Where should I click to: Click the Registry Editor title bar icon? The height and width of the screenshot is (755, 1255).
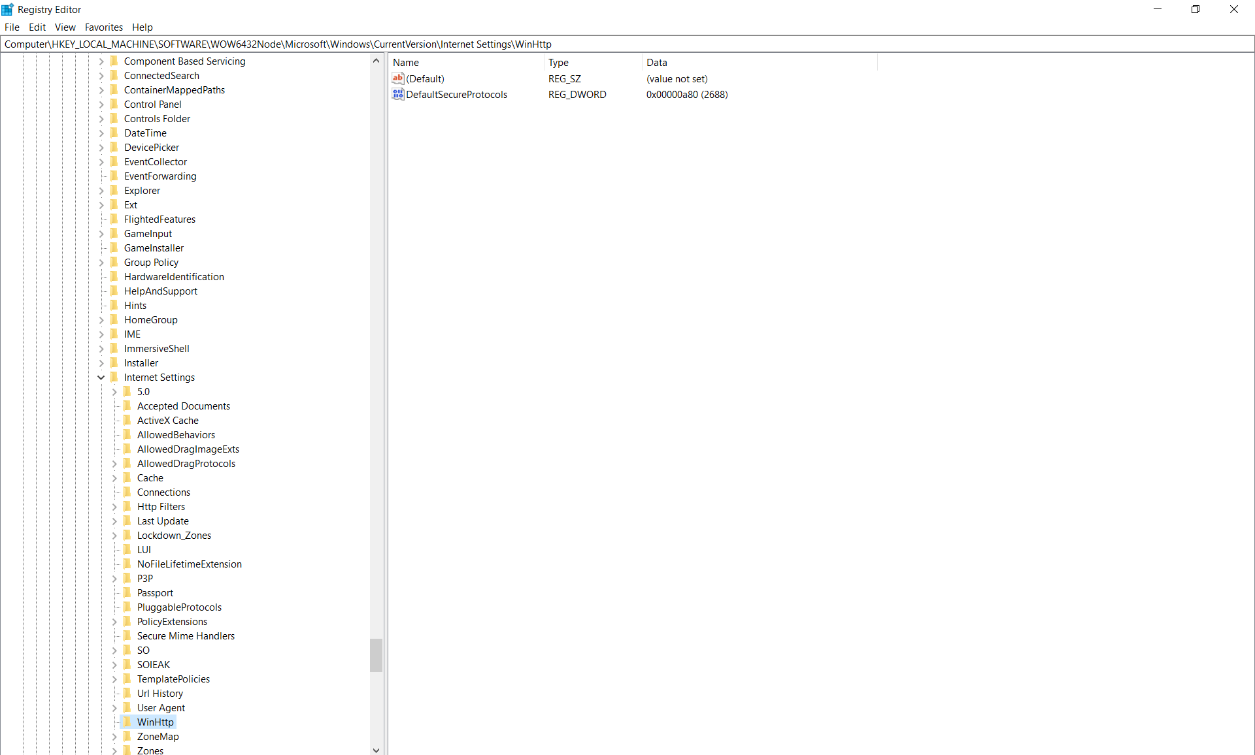[x=7, y=9]
